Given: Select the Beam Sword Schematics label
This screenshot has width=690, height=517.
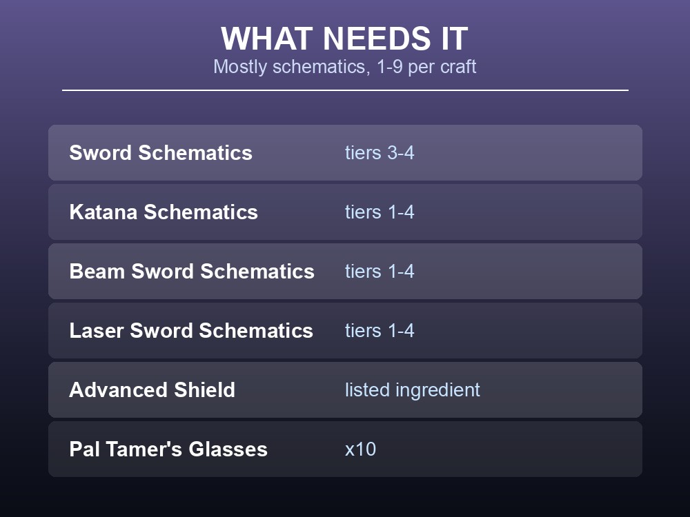Looking at the screenshot, I should tap(192, 271).
